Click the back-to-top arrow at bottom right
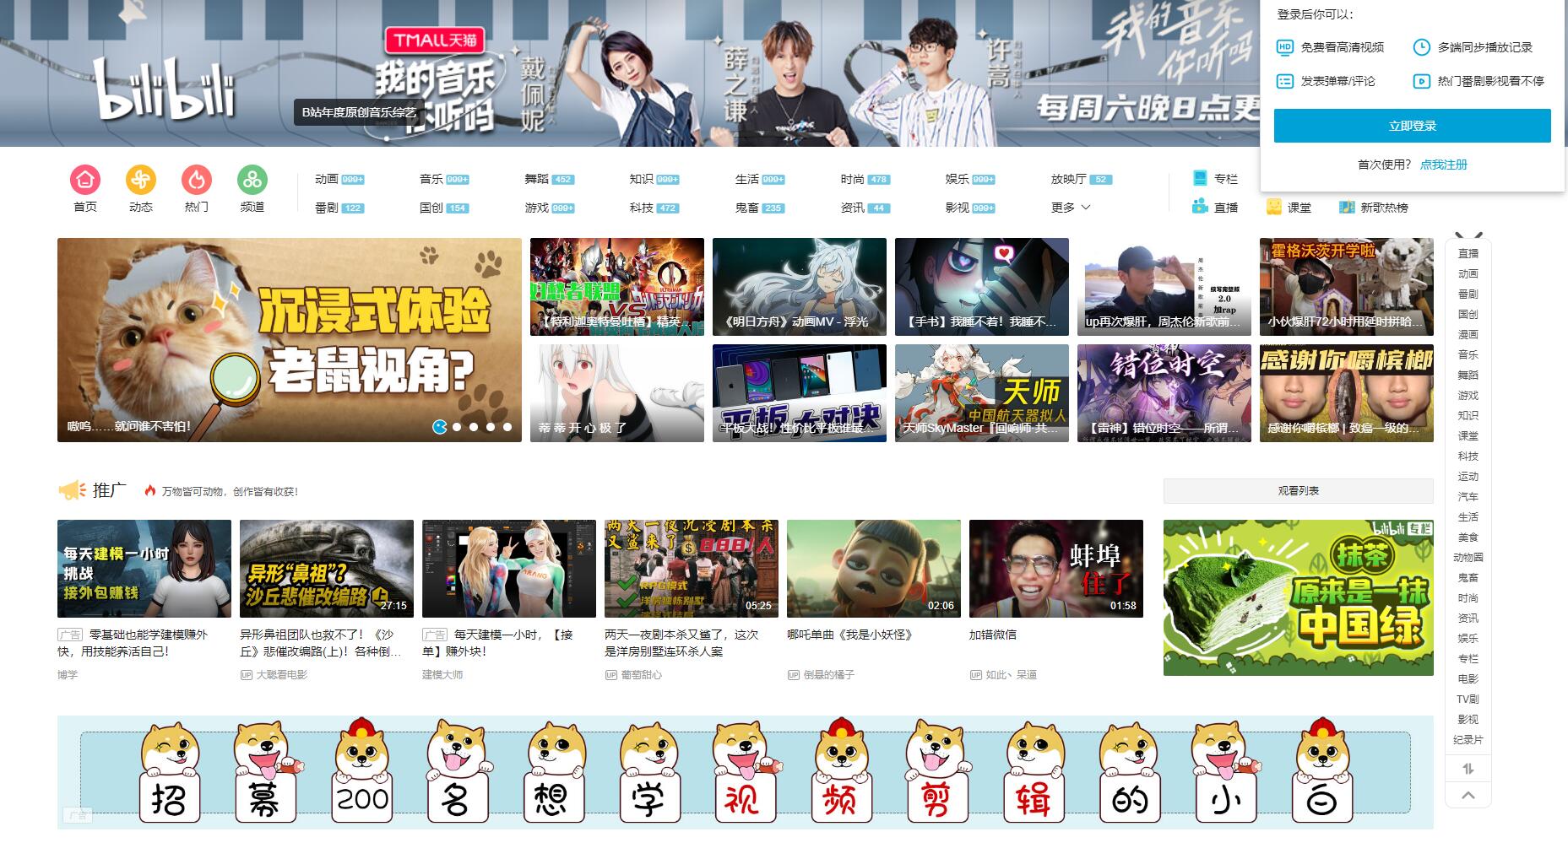The height and width of the screenshot is (859, 1568). [1469, 794]
